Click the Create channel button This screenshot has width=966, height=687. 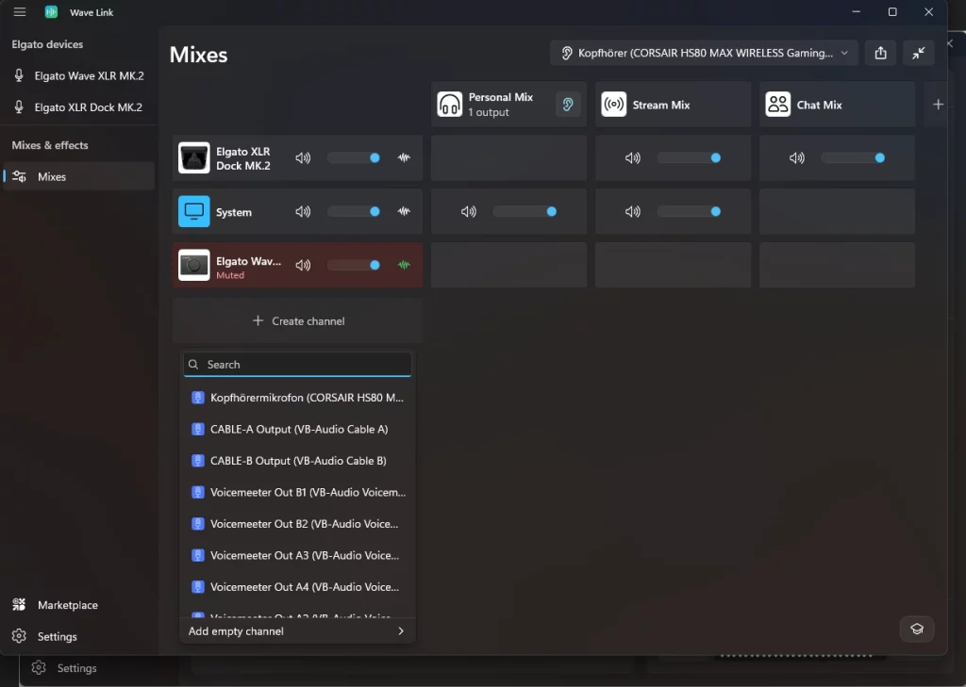click(x=298, y=320)
